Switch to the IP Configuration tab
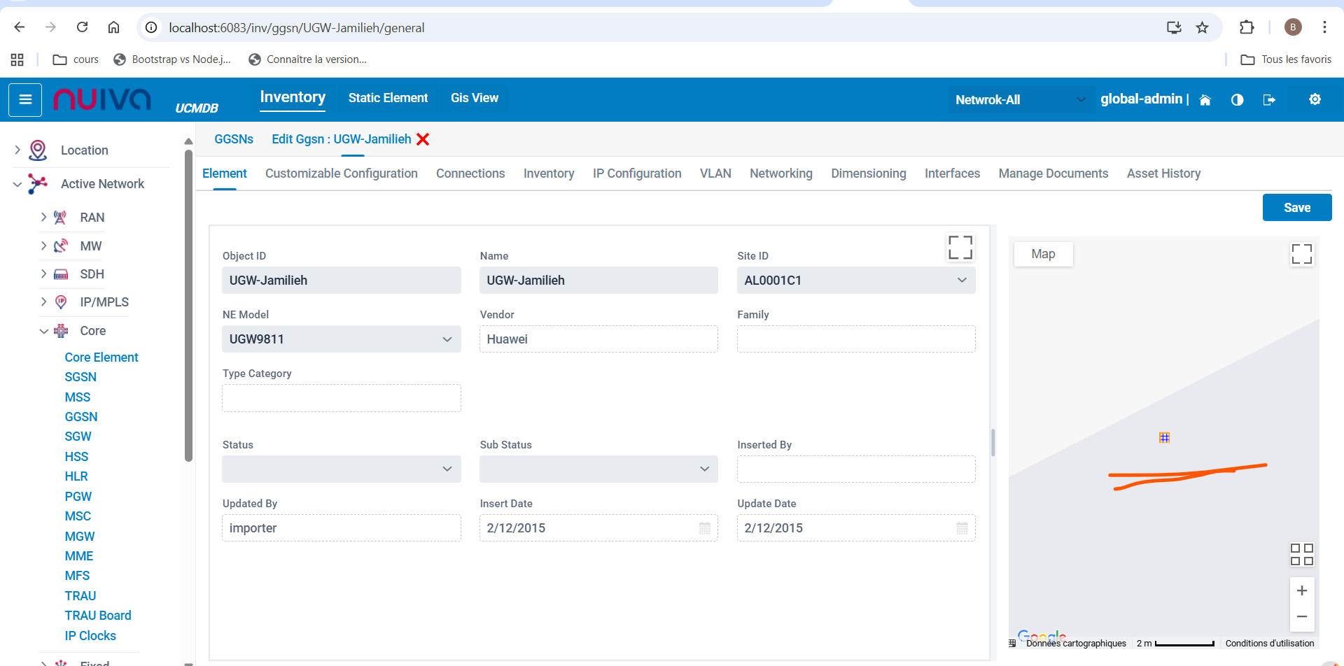Image resolution: width=1344 pixels, height=666 pixels. click(x=636, y=173)
